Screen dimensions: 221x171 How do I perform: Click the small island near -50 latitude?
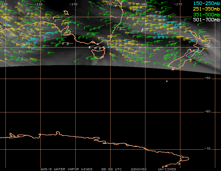(167, 81)
